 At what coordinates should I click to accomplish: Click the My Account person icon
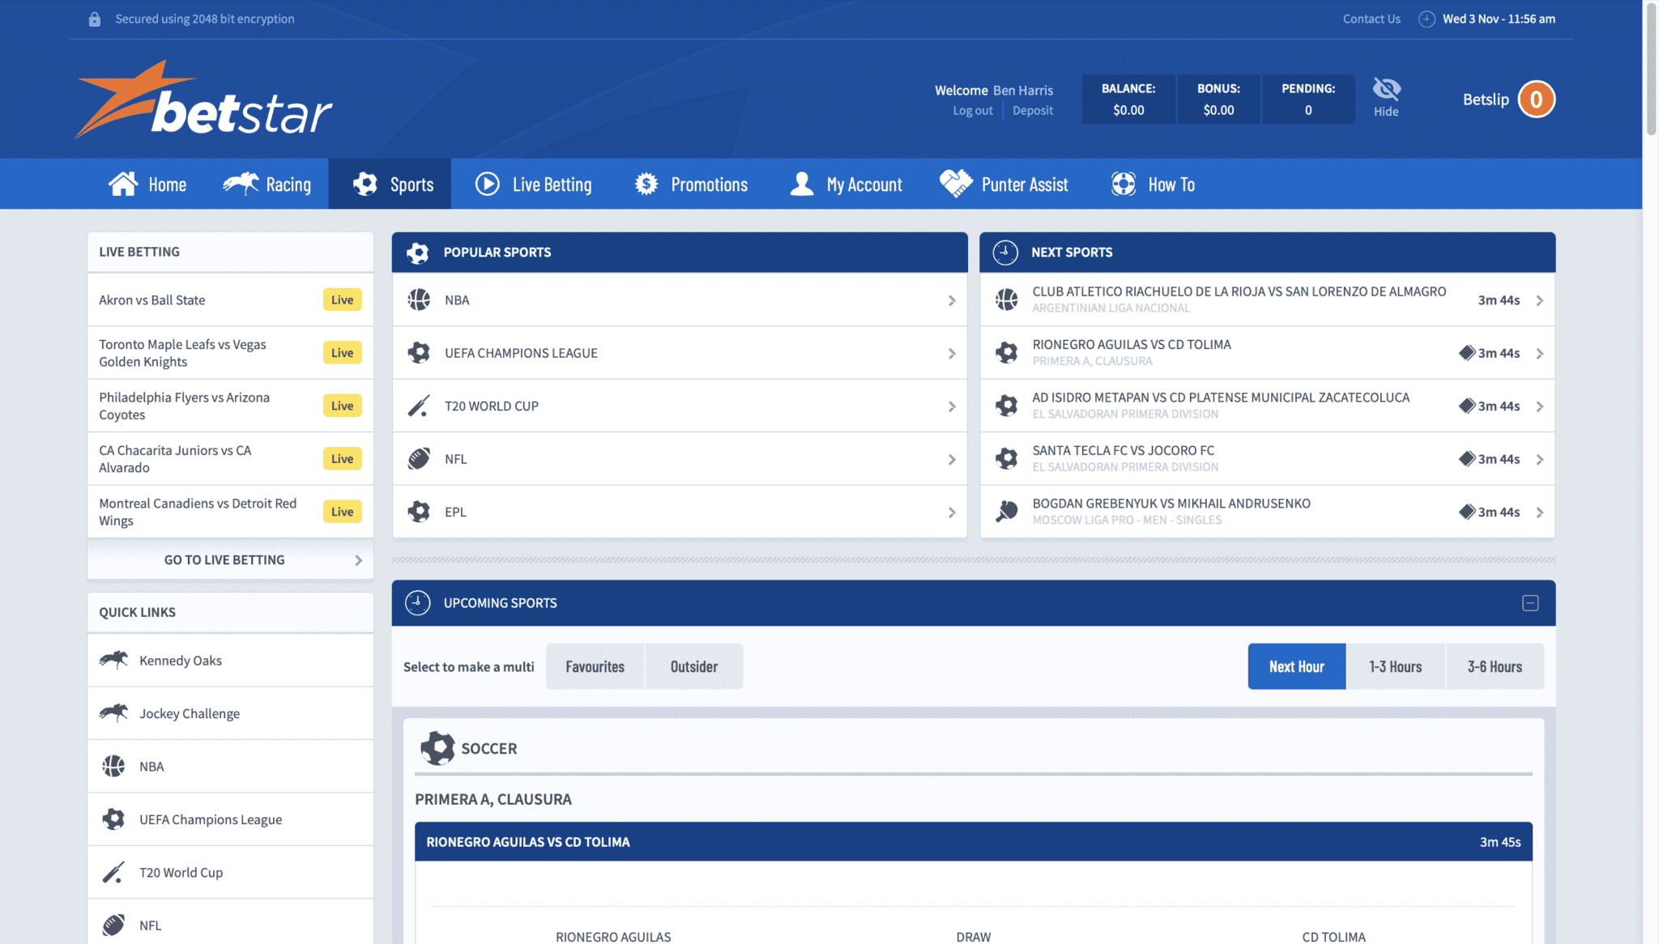click(802, 184)
